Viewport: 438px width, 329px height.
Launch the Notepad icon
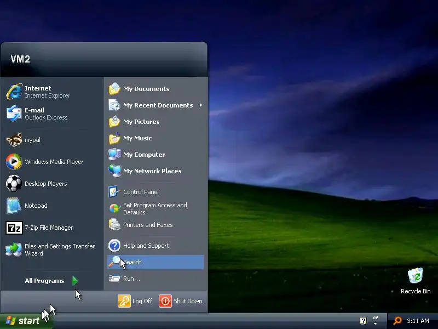(14, 206)
